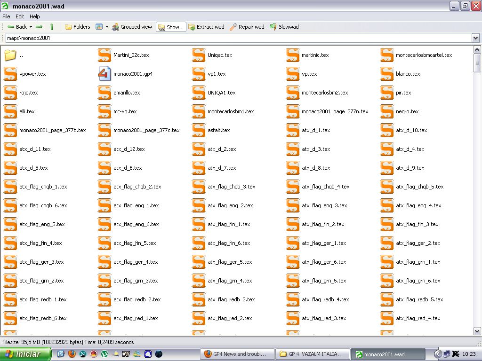Click the view mode icon
The height and width of the screenshot is (361, 482).
coord(99,27)
